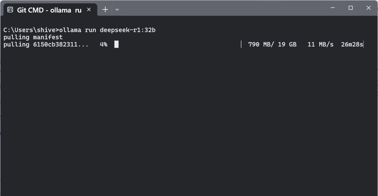
Task: Click the 'pulling manifest' output line
Action: (33, 37)
